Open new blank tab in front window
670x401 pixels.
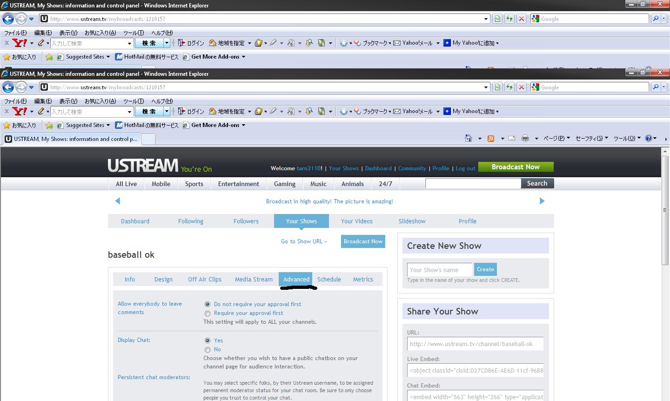pyautogui.click(x=148, y=139)
